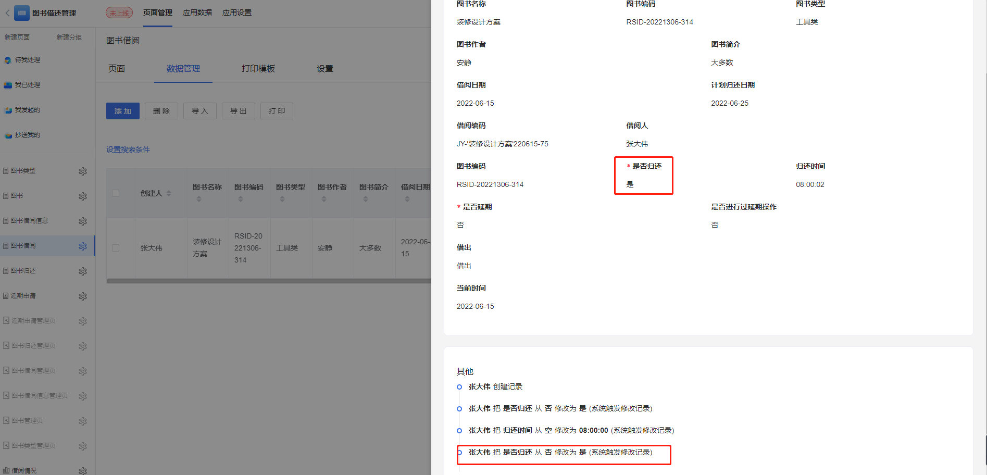Click 新建分组 in sidebar header
The width and height of the screenshot is (987, 475).
pos(69,37)
